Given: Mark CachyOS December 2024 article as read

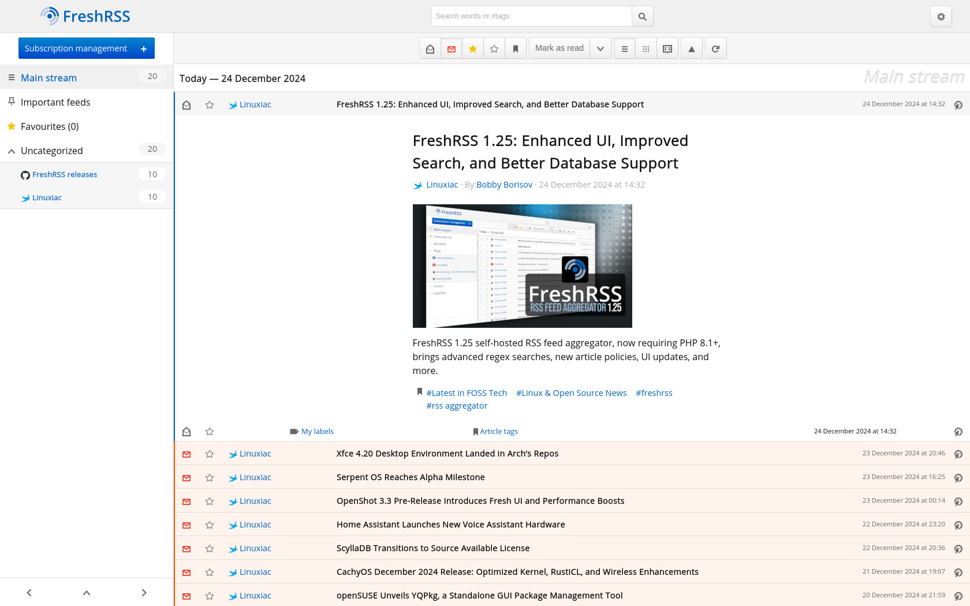Looking at the screenshot, I should 186,573.
